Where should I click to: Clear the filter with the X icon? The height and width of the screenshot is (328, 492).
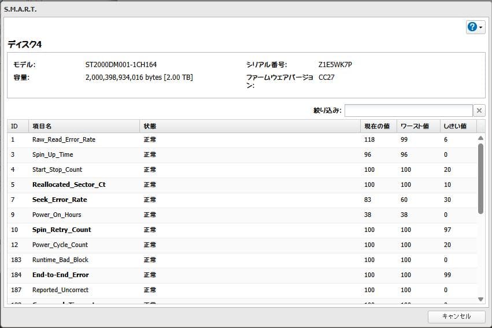coord(479,110)
